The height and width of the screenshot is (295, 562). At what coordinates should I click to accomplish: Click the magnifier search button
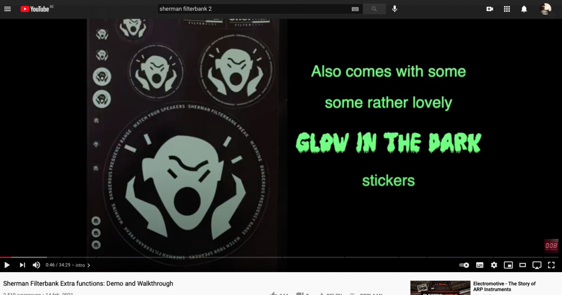tap(374, 9)
